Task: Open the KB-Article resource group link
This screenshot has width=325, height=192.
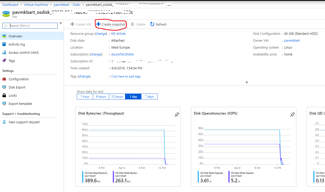Action: 118,34
